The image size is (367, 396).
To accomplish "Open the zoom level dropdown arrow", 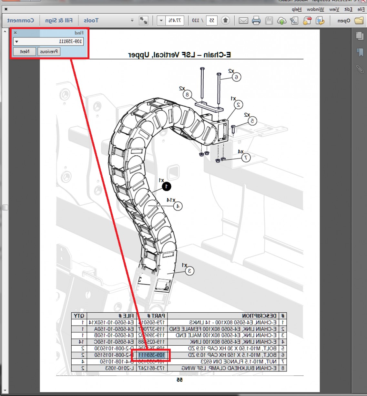I will click(161, 21).
